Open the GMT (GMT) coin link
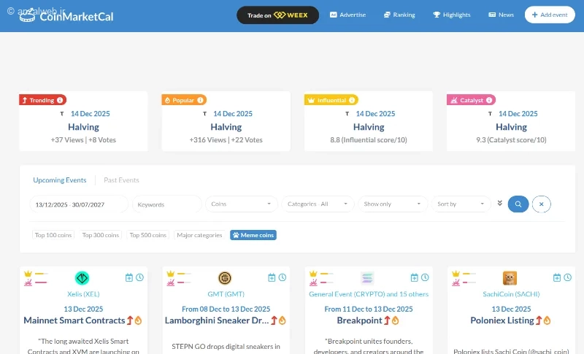The image size is (584, 354). point(226,294)
